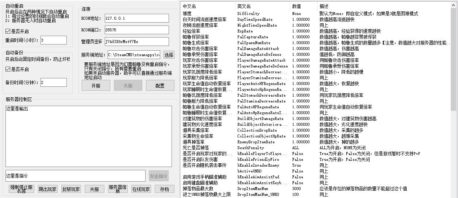The image size is (458, 198).
Task: Focus the RCON端口 text box
Action: tap(136, 30)
